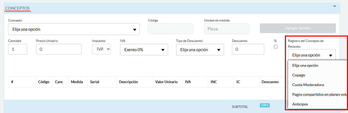Toggle the percent discount checkbox
Screen dimensions: 348x113
point(276,47)
